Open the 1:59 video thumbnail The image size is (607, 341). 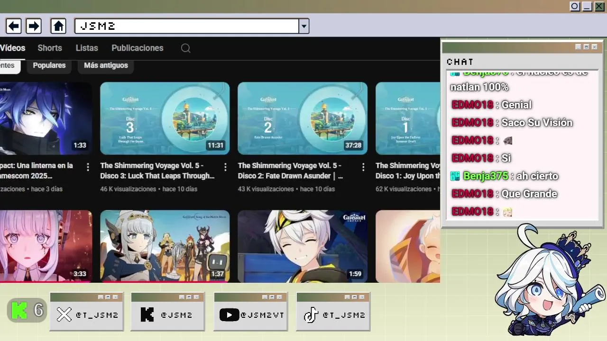tap(303, 246)
